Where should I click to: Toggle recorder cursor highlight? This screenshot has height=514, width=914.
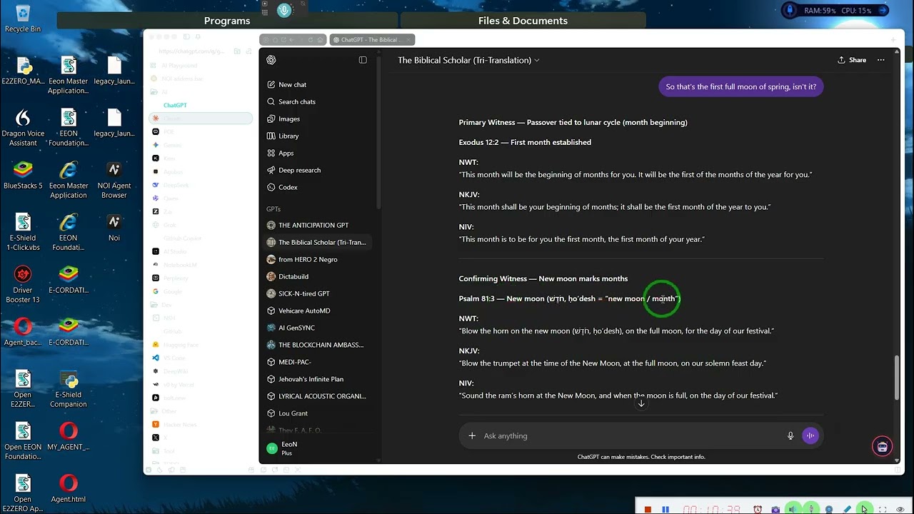click(864, 510)
